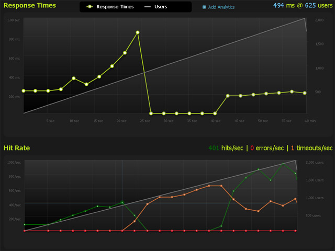Click the 1.00 sec y-axis label
Screen dimensions: 335x251
point(14,20)
